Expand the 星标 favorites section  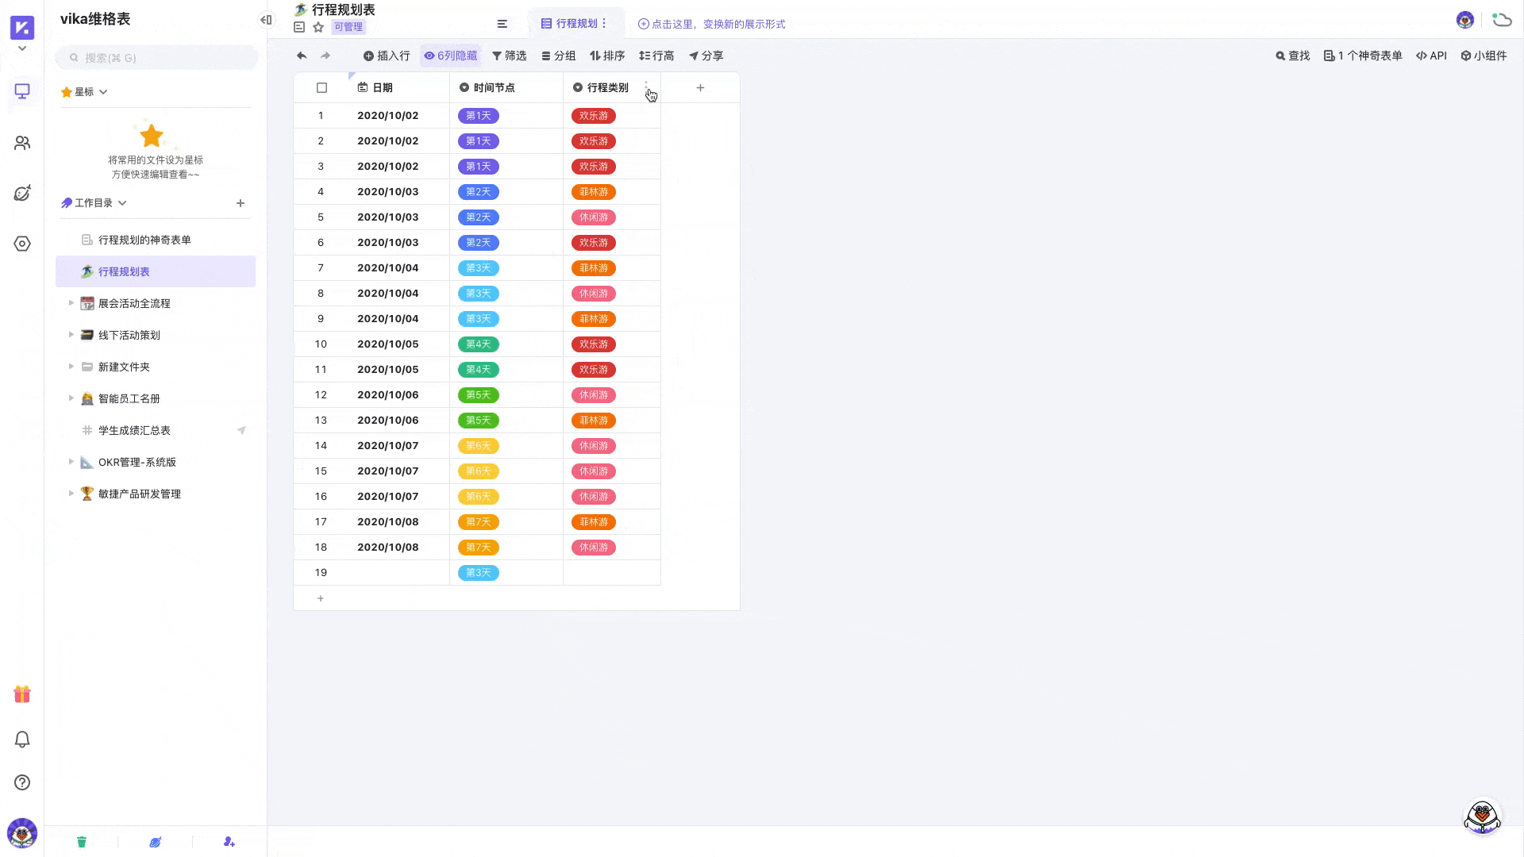(x=103, y=91)
